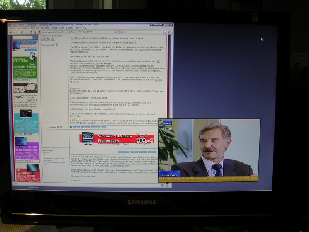Open the Chronik menu
The width and height of the screenshot is (309, 232).
click(x=45, y=28)
